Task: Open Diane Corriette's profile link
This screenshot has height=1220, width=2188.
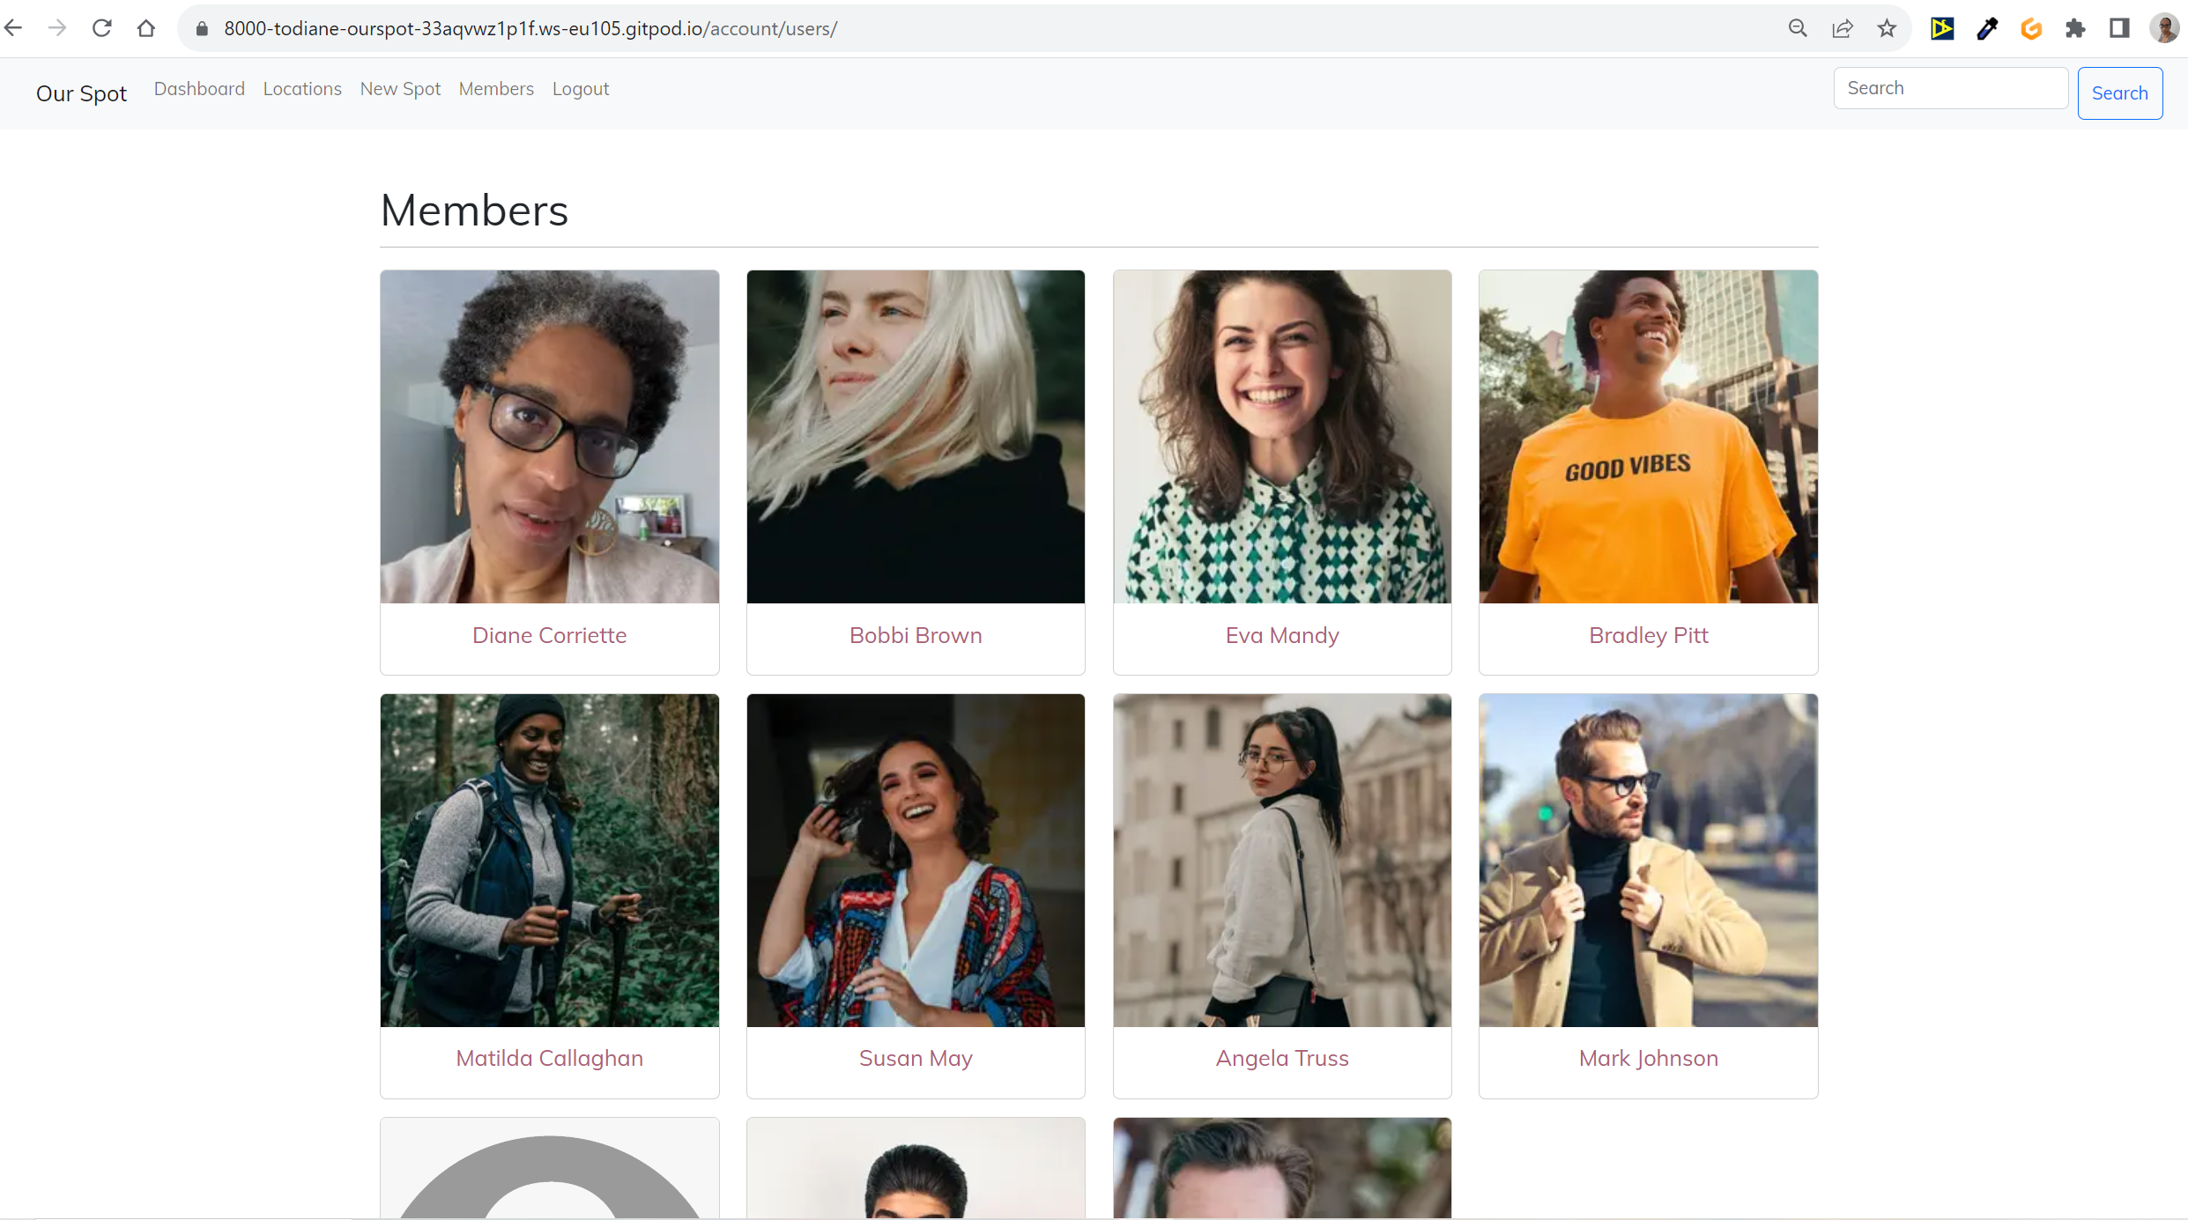Action: click(x=549, y=635)
